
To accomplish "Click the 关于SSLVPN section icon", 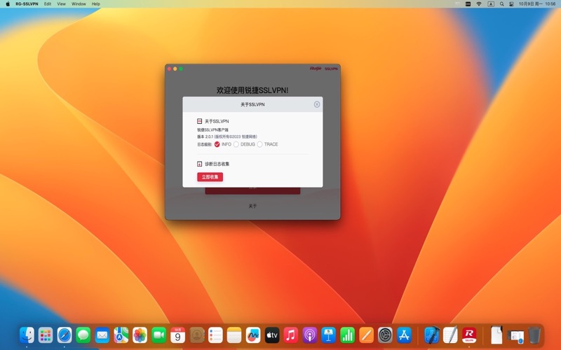I will coord(200,121).
